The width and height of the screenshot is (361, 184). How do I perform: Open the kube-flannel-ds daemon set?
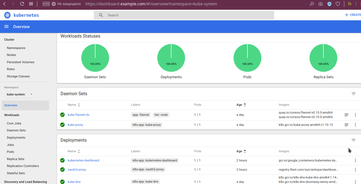(78, 115)
